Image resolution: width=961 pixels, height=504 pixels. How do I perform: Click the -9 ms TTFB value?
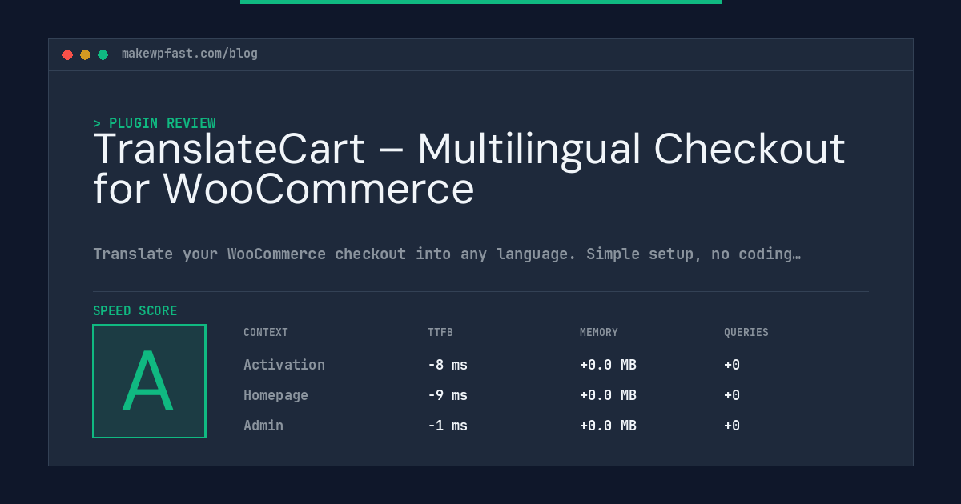point(448,395)
